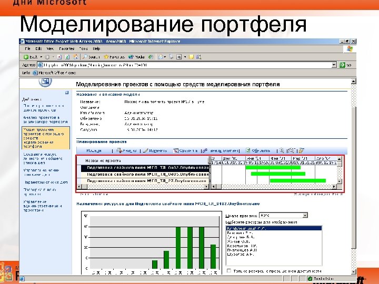379x284 pixels.
Task: Click the zoom in magnifier icon
Action: pos(282,150)
